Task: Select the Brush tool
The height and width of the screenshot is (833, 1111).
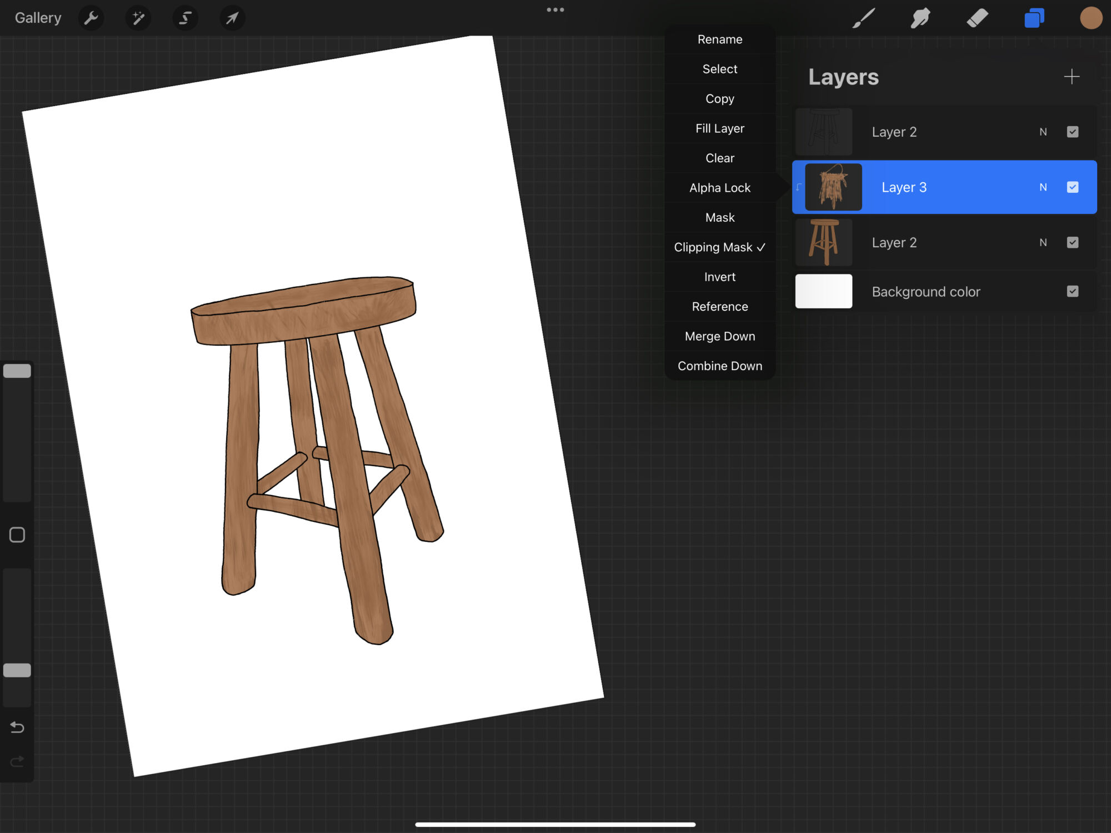Action: pyautogui.click(x=864, y=18)
